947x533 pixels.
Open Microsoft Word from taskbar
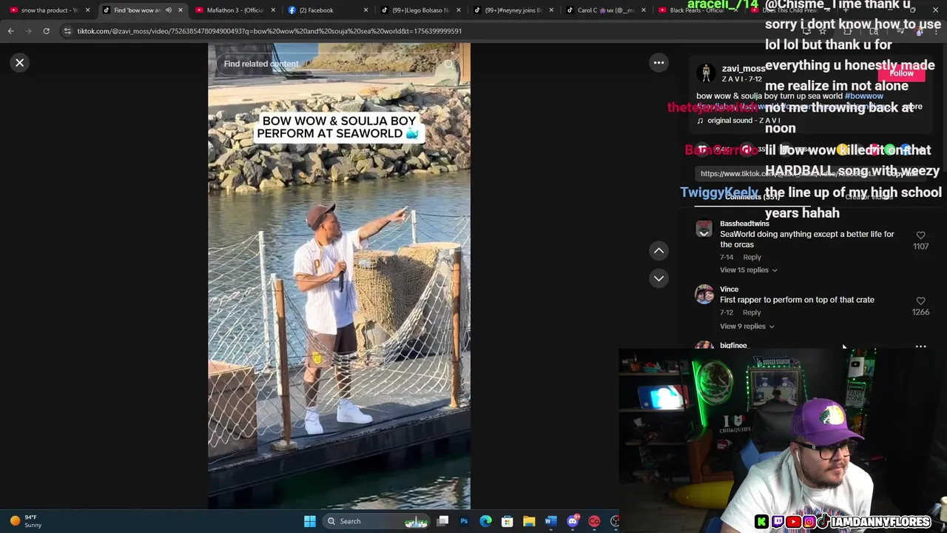click(550, 521)
